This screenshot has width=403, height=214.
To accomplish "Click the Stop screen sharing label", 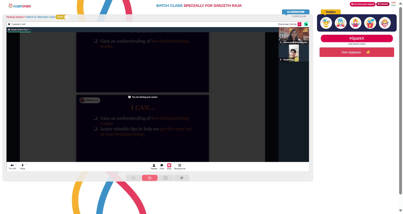I will click(287, 24).
